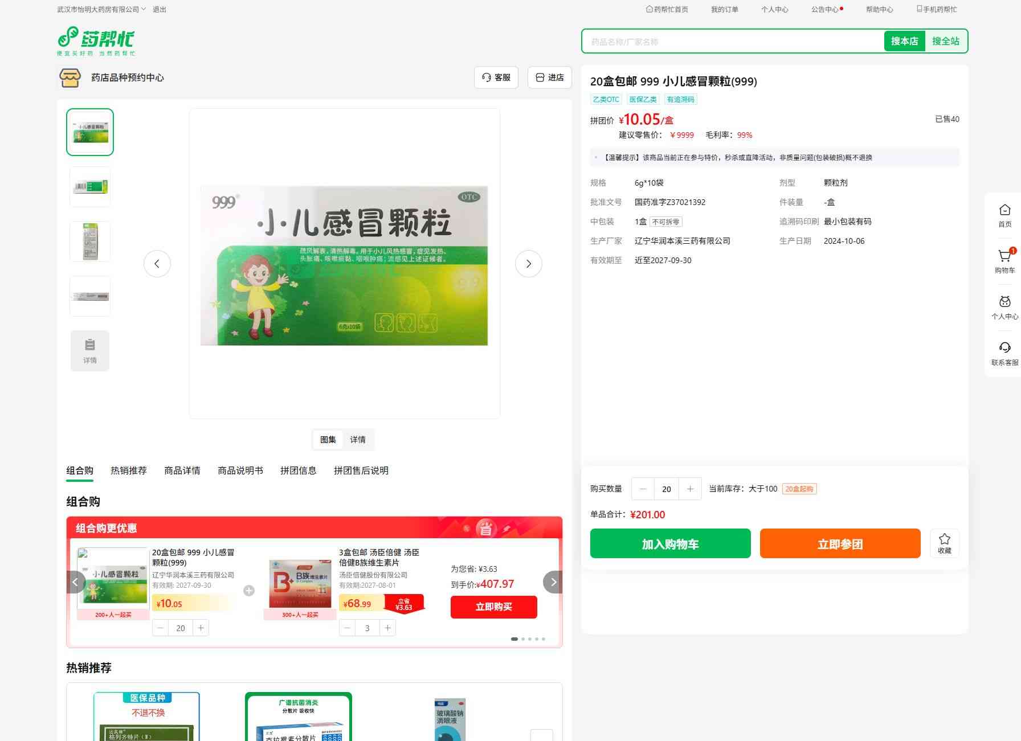The image size is (1021, 741).
Task: Click the green 加入购物车 button
Action: (670, 544)
